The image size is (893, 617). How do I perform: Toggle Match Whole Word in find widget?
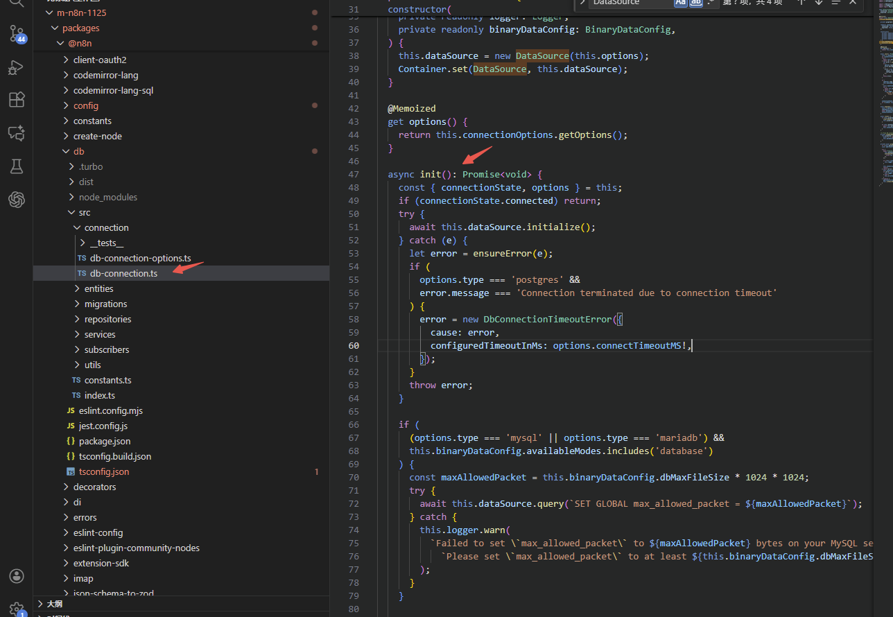coord(695,3)
